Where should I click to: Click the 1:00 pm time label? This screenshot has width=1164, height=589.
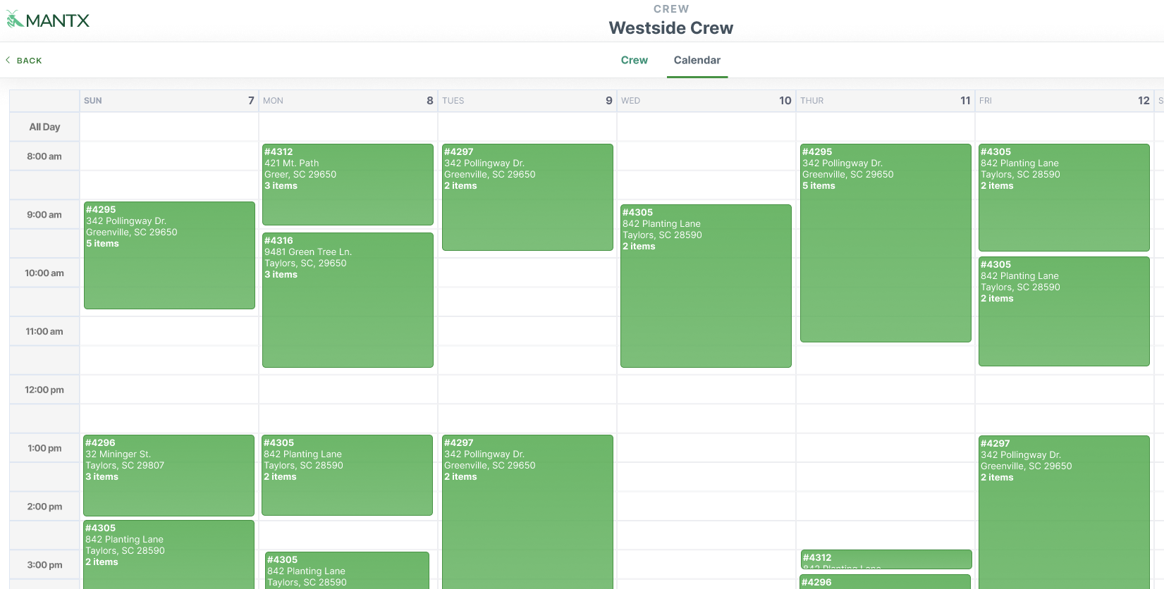[44, 448]
